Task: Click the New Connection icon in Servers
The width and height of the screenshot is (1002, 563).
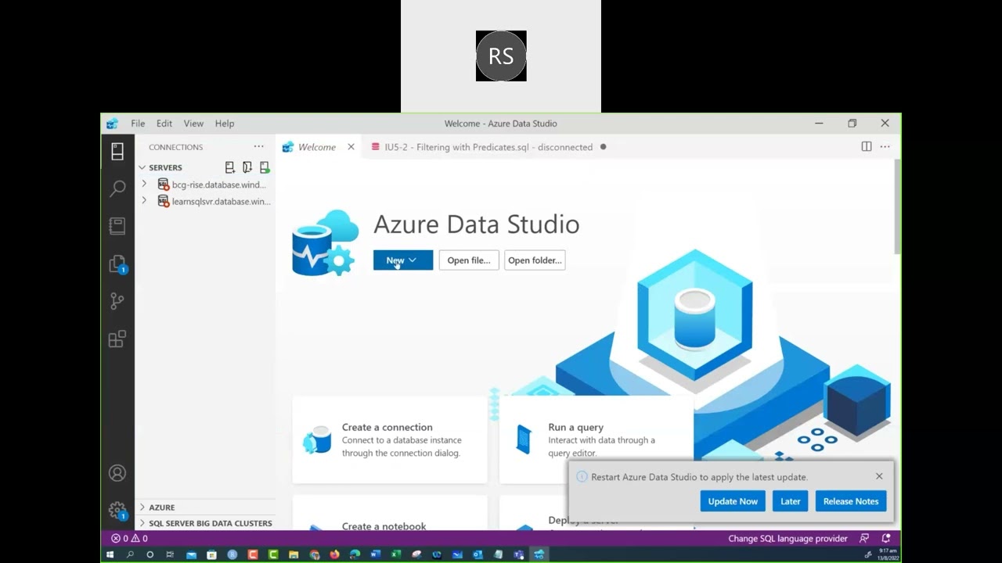Action: (229, 167)
